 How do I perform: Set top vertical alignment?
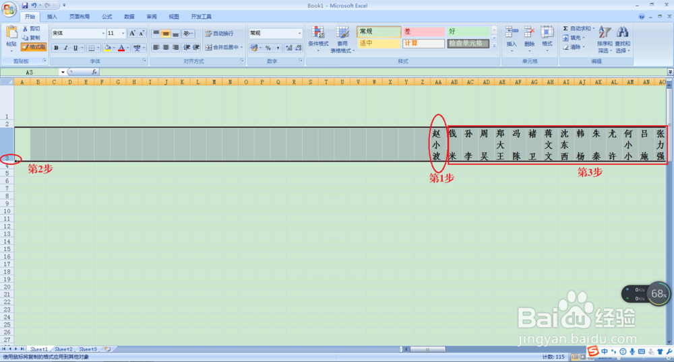[156, 33]
